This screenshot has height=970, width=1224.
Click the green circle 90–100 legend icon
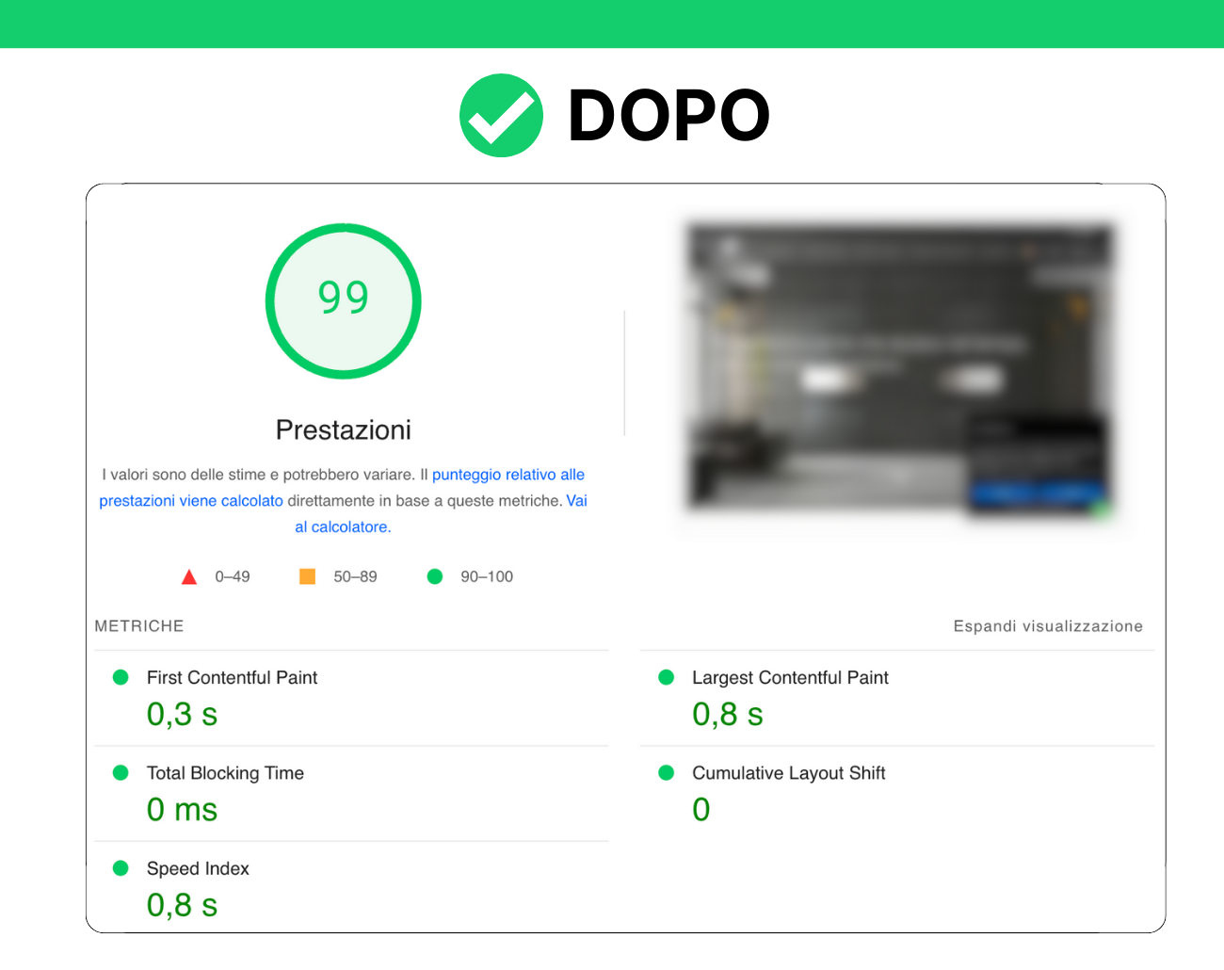point(435,576)
